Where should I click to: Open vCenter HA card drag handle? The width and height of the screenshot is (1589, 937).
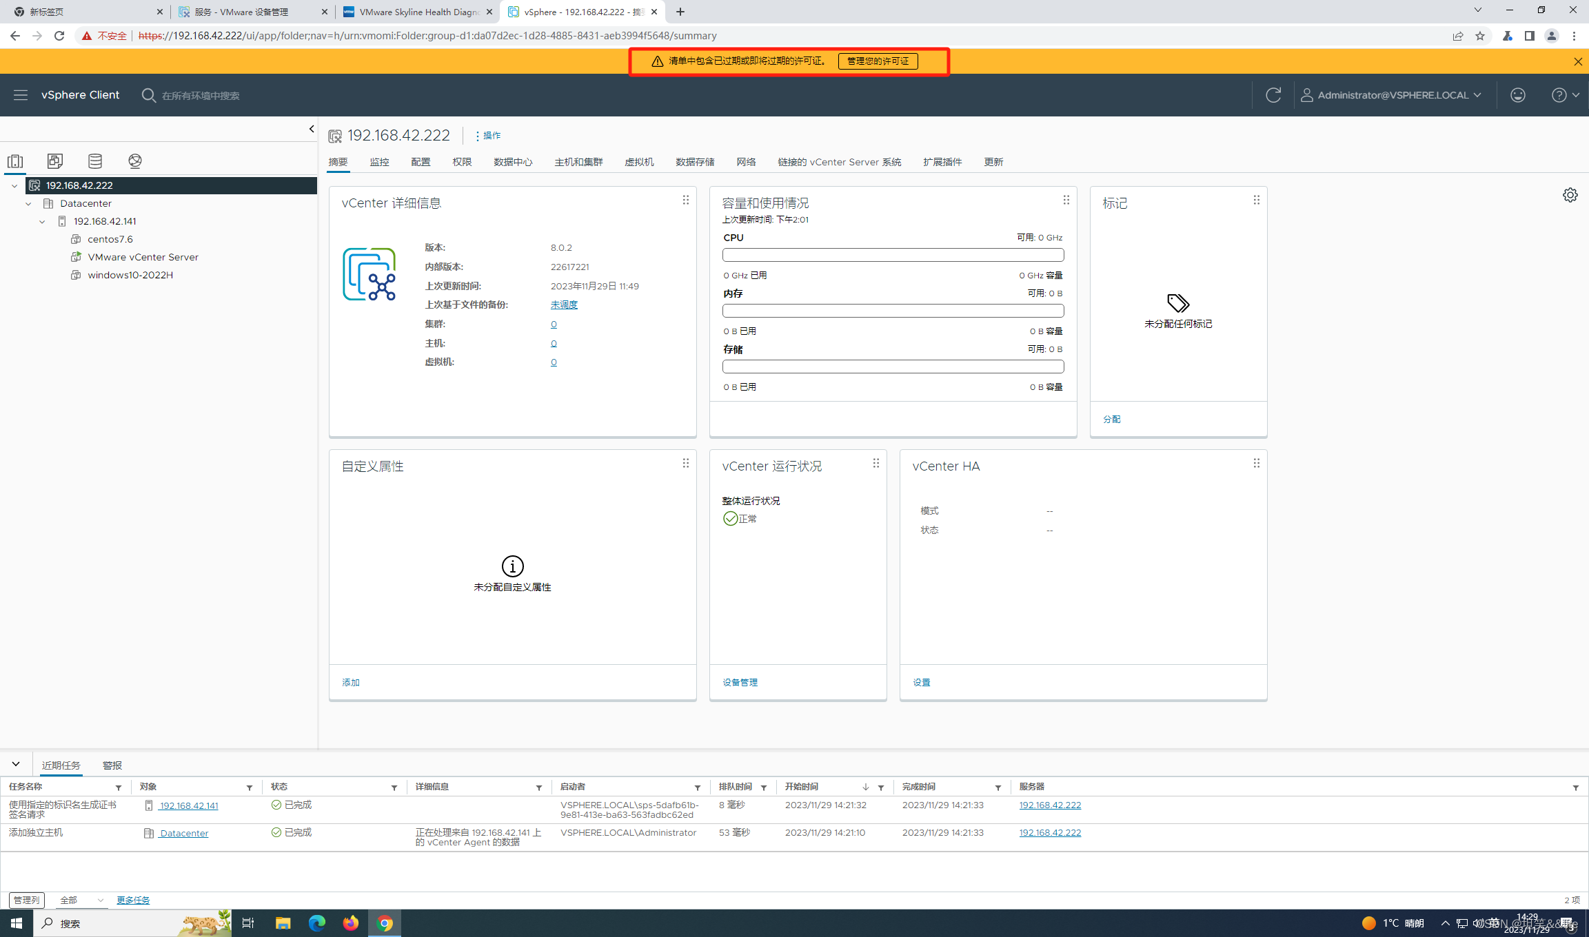[x=1256, y=463]
